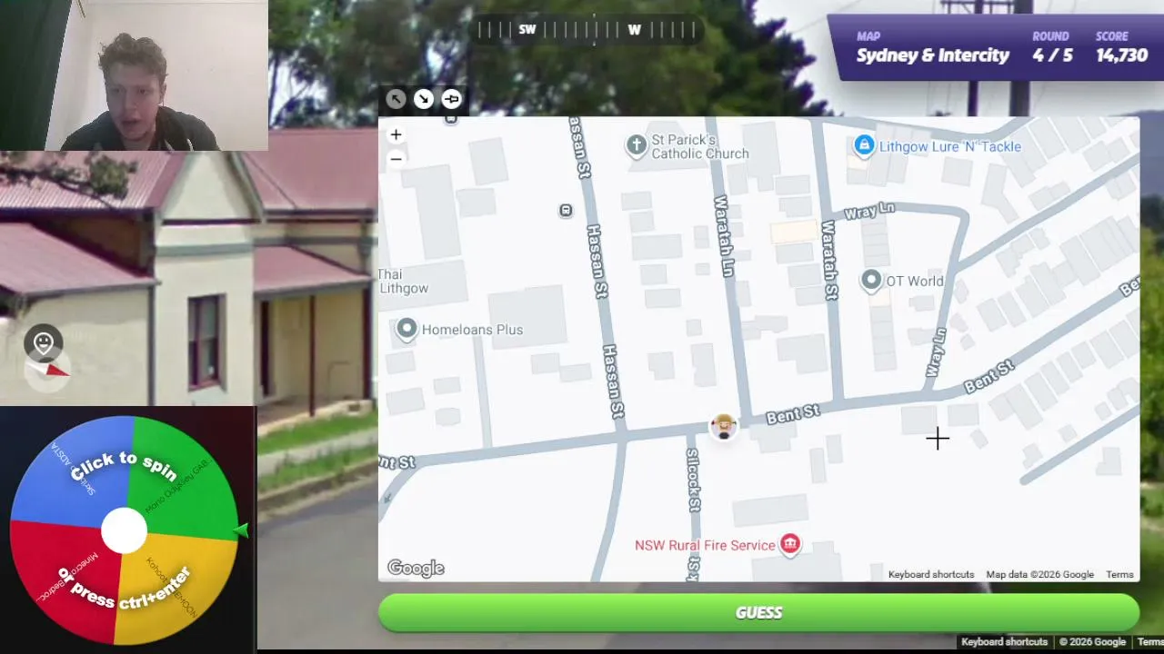The width and height of the screenshot is (1164, 654).
Task: Open Keyboard shortcuts in the street view footer
Action: click(1004, 642)
